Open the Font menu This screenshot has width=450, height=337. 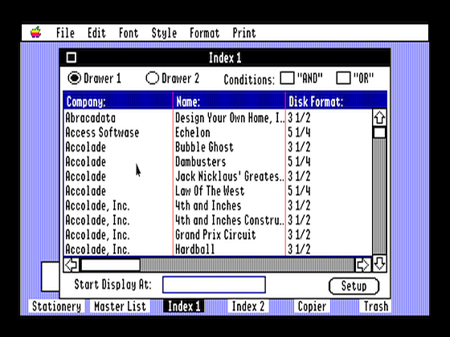point(129,33)
